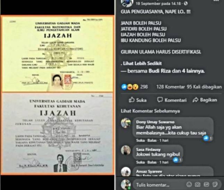224x190 pixels.
Task: Click Lihat Komentar Sebelumnya
Action: click(150, 111)
